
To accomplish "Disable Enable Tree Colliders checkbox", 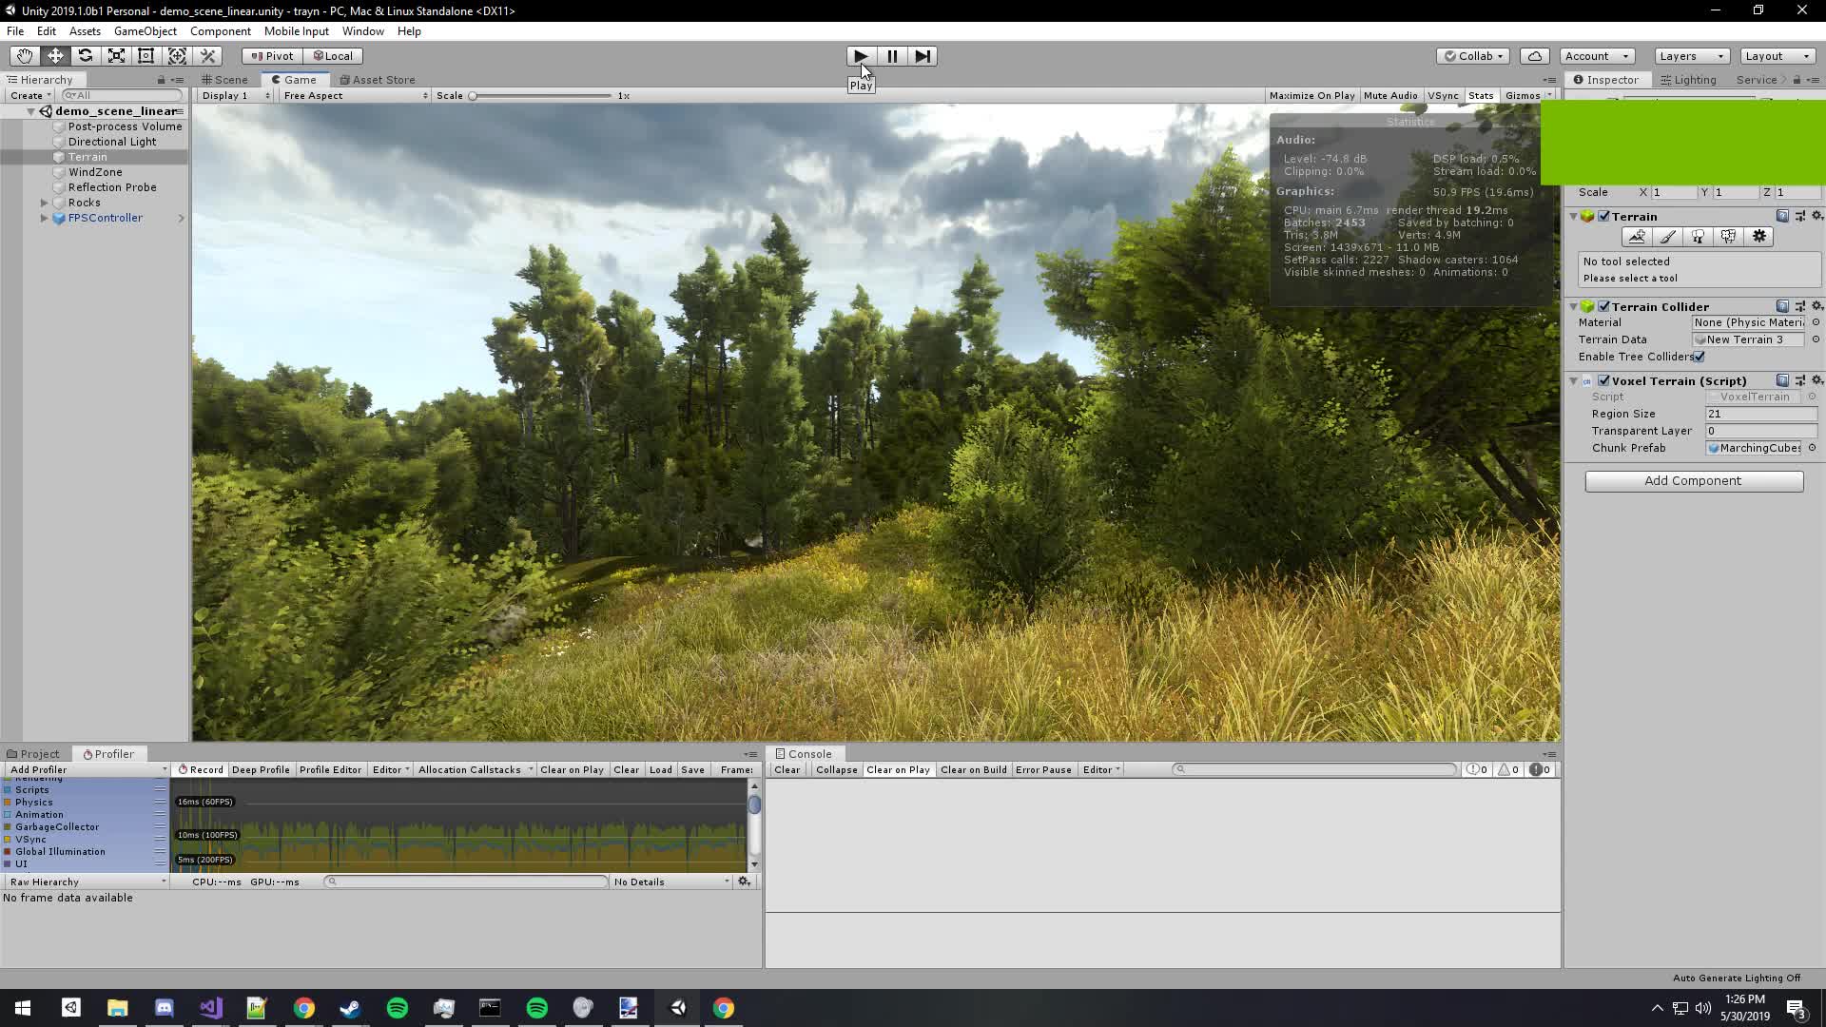I will 1700,357.
